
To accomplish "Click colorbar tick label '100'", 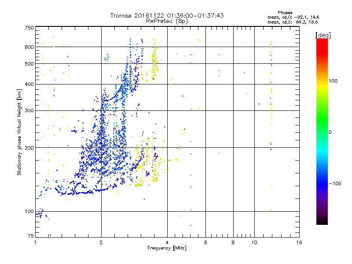I will click(333, 81).
